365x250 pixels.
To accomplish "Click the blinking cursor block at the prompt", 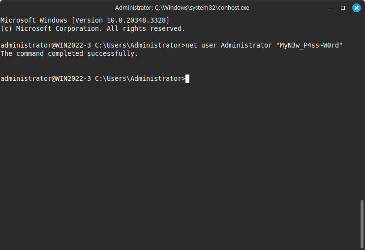I will point(187,79).
